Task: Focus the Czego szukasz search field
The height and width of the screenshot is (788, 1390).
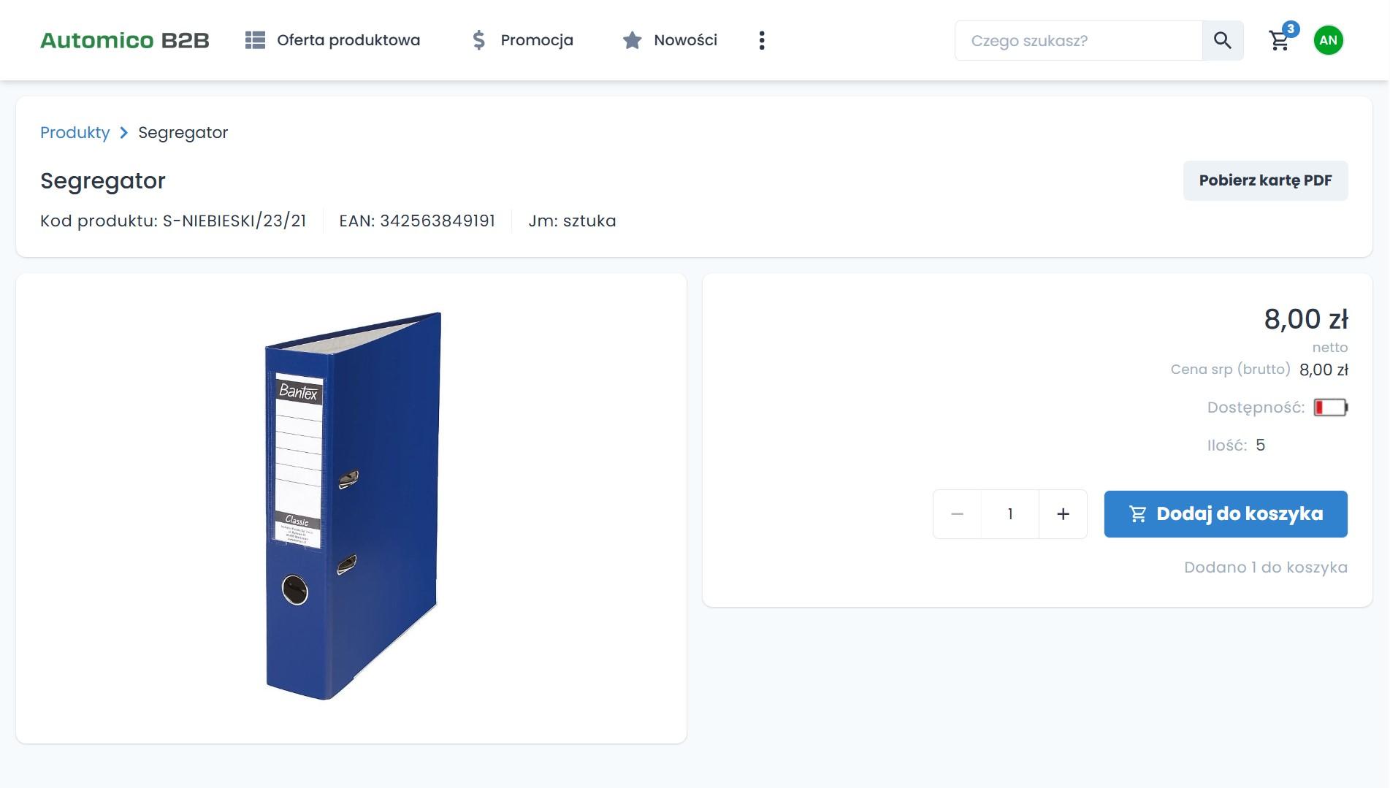Action: [x=1077, y=41]
